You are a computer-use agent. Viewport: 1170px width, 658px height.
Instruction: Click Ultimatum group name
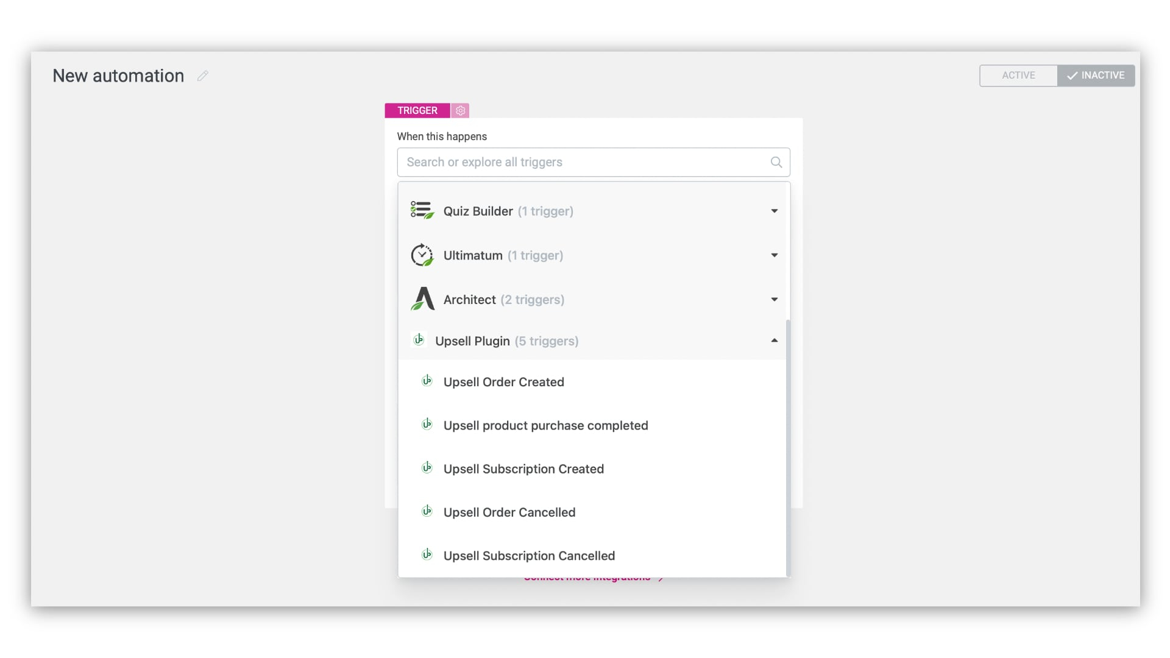pyautogui.click(x=473, y=255)
